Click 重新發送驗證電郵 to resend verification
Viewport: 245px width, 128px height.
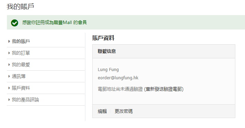163,89
